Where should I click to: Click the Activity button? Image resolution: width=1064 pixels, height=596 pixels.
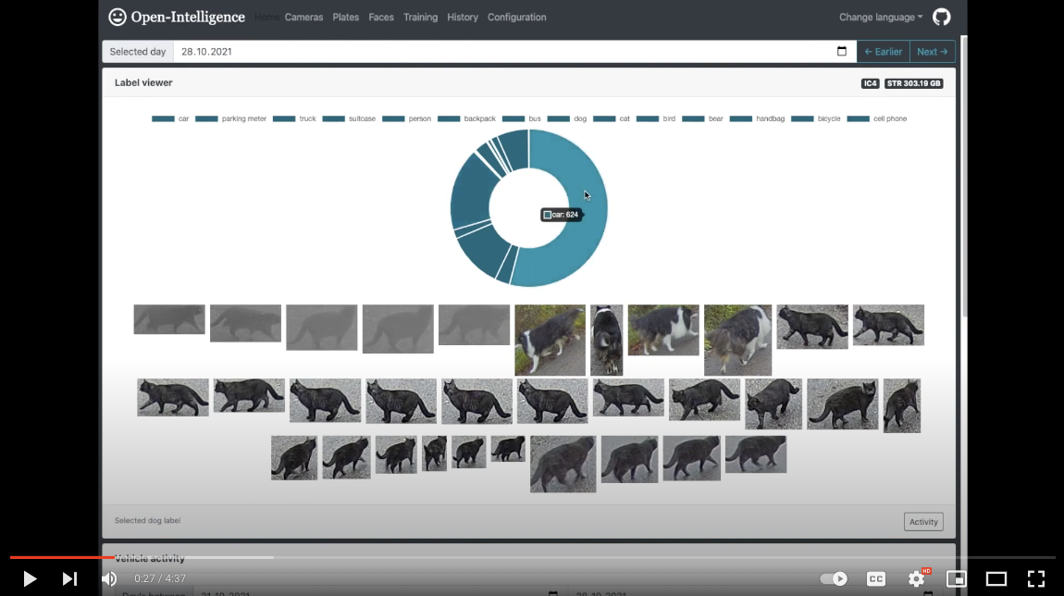pos(922,521)
